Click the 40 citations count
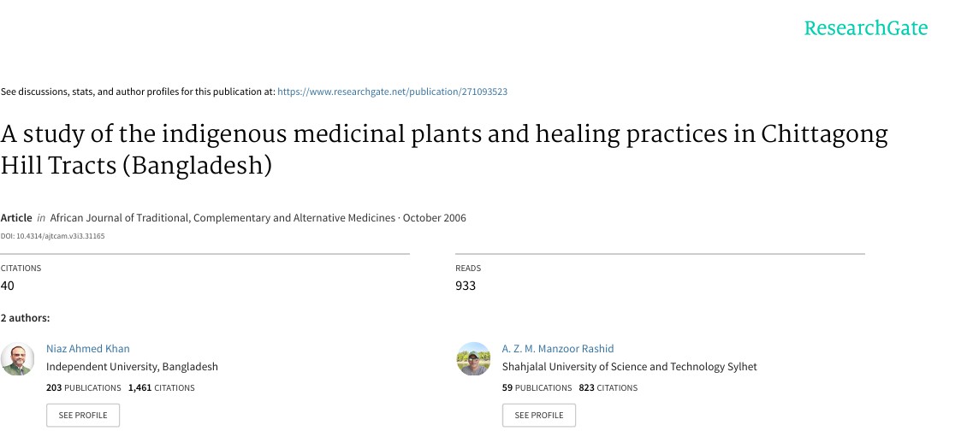Screen dimensions: 961x437 pyautogui.click(x=8, y=286)
